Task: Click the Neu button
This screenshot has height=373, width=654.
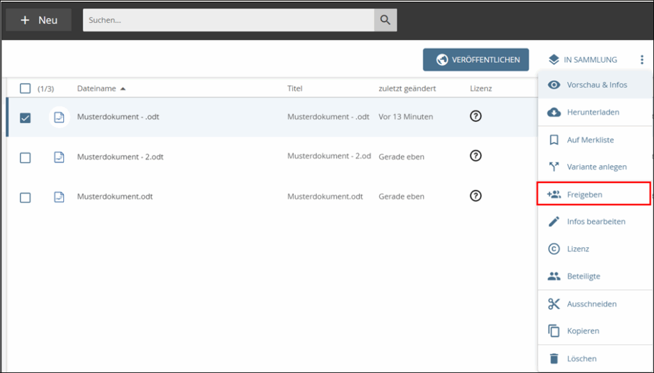Action: click(39, 20)
